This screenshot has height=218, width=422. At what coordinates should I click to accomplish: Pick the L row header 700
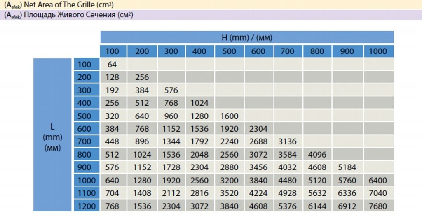87,141
